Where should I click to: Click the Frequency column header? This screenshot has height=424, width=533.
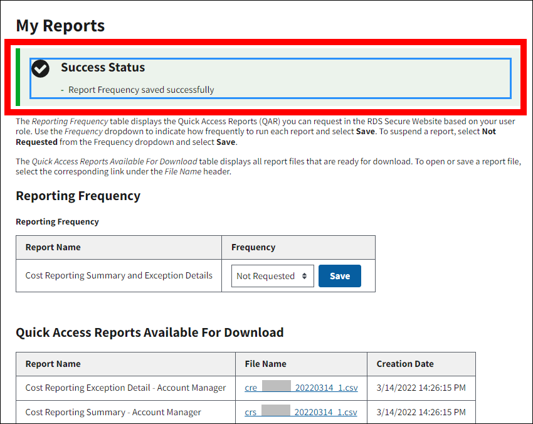tap(253, 247)
